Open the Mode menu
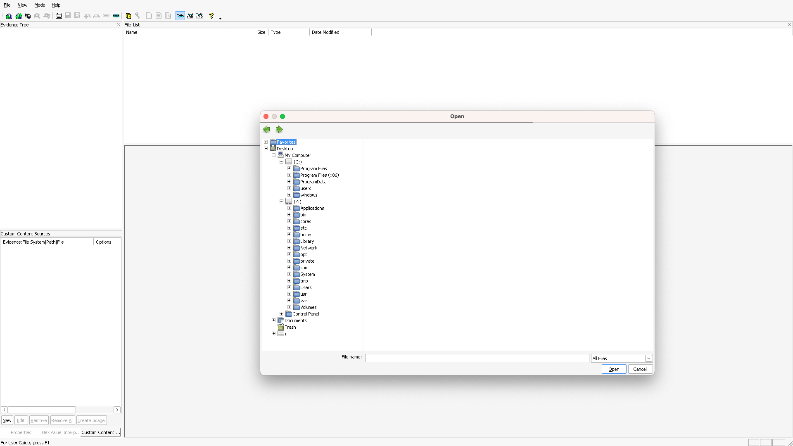Screen dimensions: 793x446 pos(40,5)
